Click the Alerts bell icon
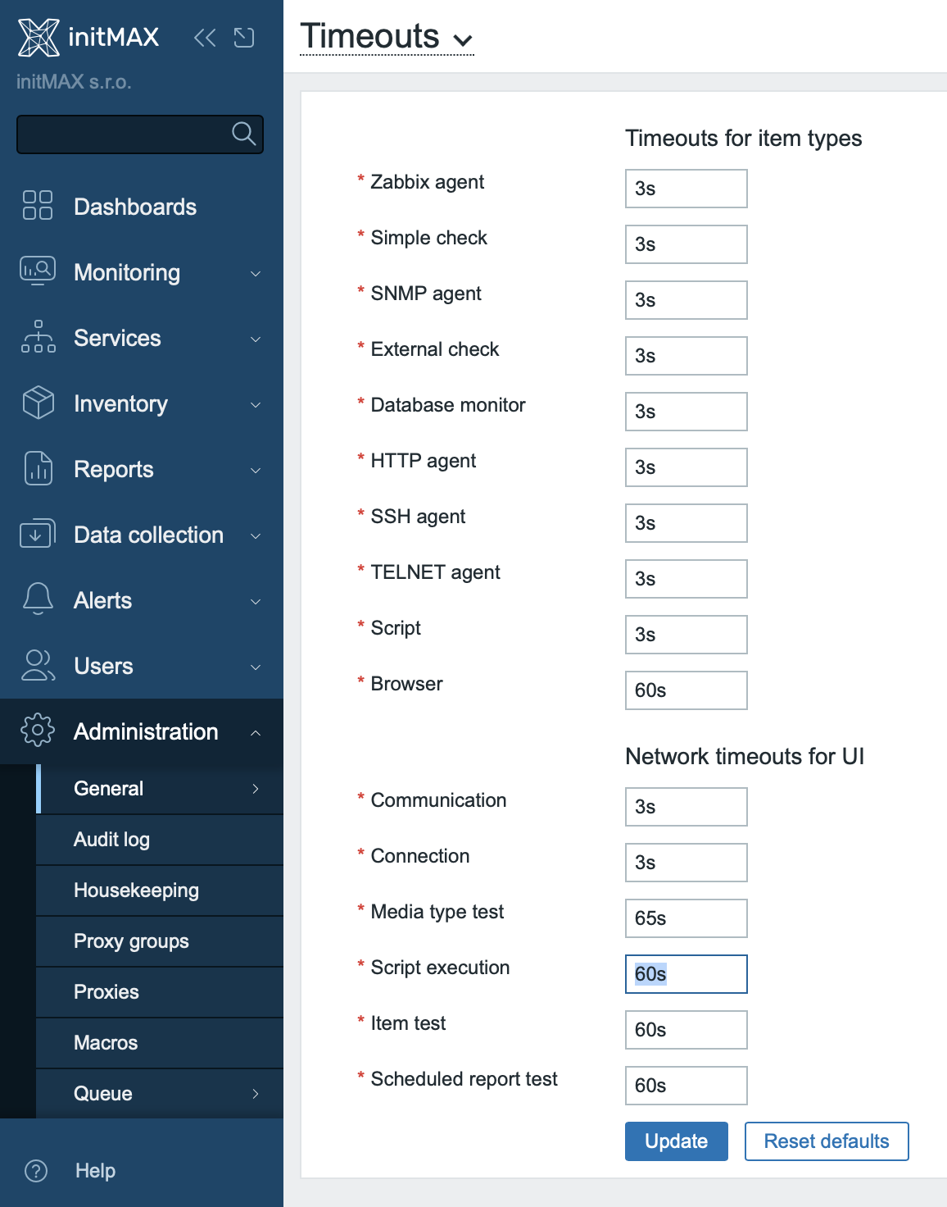Image resolution: width=947 pixels, height=1207 pixels. tap(38, 599)
